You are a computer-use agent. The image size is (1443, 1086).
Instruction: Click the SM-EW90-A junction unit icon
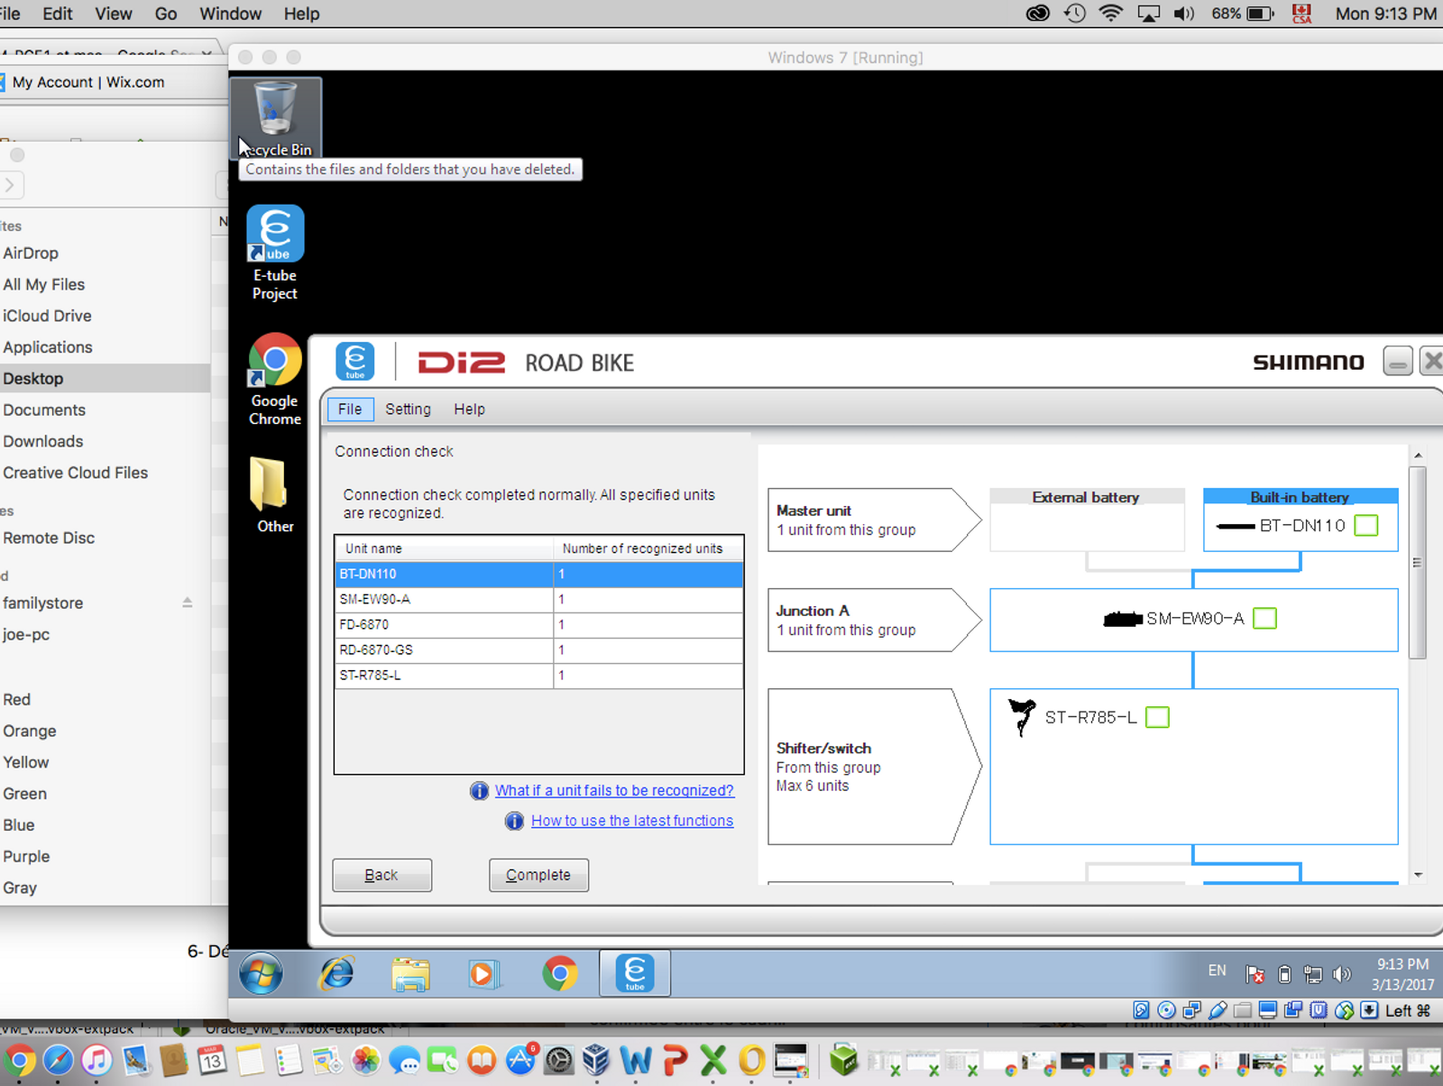[1123, 619]
